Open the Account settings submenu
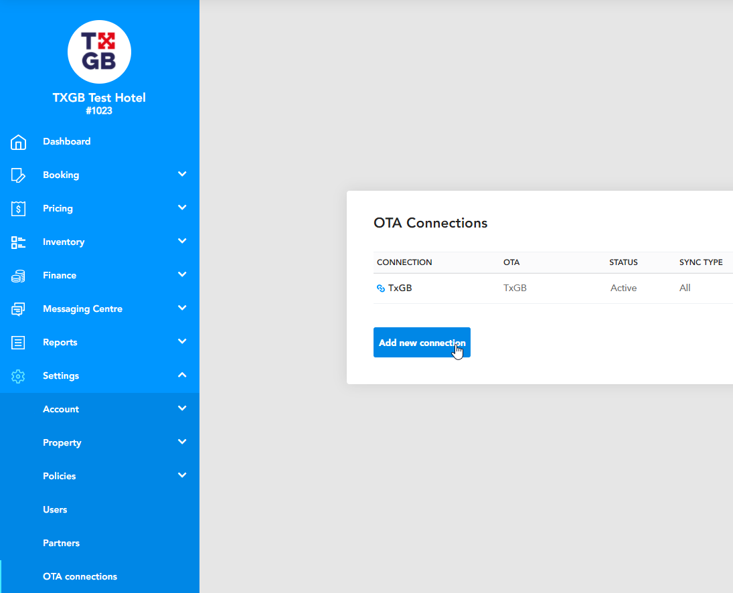Screen dimensions: 733x593 tap(100, 410)
